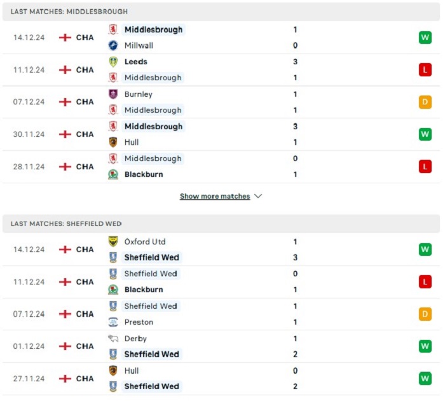445x401 pixels.
Task: Click the red L badge for Leeds match
Action: click(x=425, y=70)
